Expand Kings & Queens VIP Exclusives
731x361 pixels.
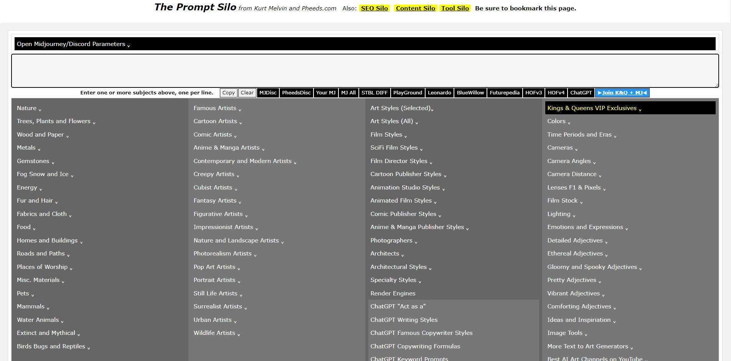pos(594,109)
